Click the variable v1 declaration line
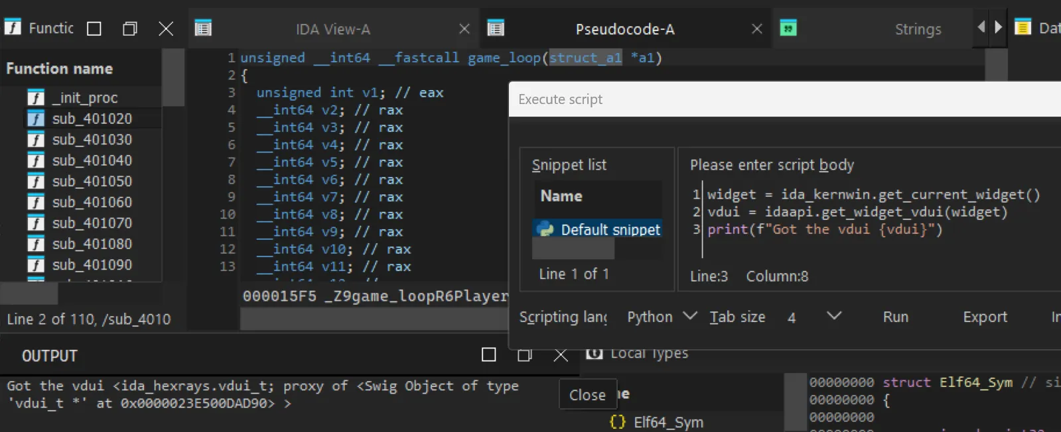Image resolution: width=1061 pixels, height=432 pixels. click(x=350, y=93)
